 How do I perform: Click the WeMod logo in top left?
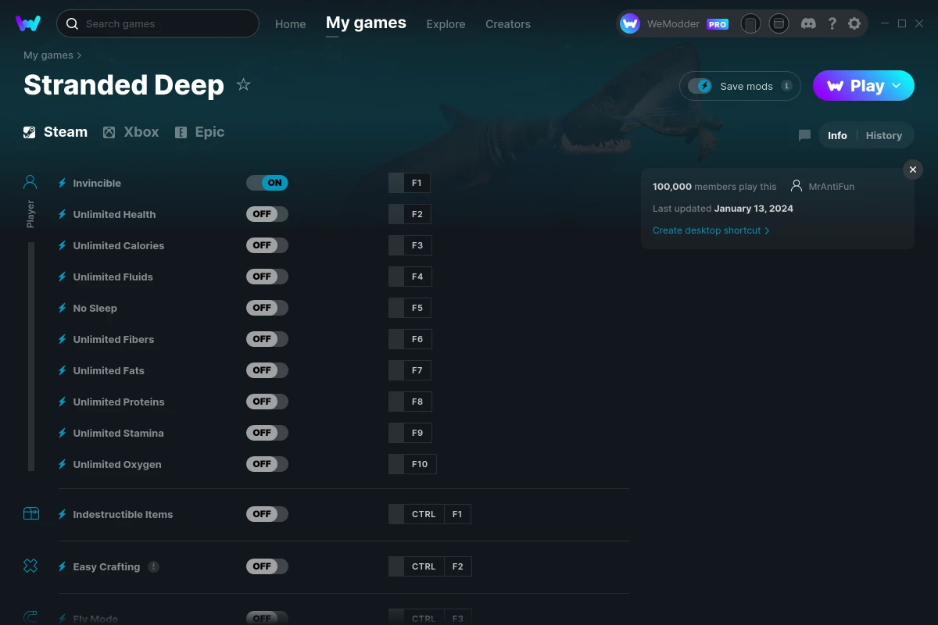28,23
